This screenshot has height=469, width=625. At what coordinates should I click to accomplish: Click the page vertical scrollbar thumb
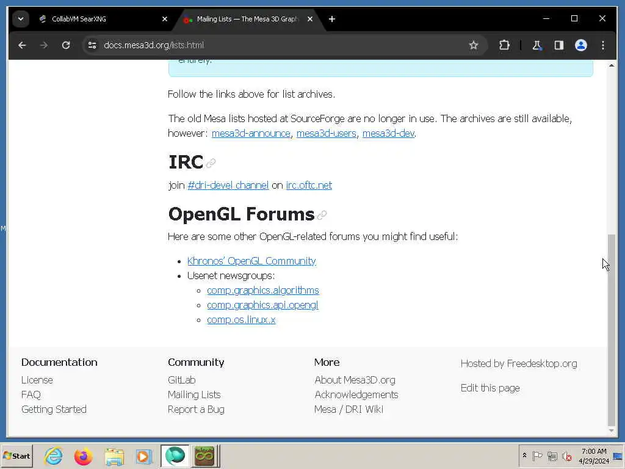tap(611, 330)
